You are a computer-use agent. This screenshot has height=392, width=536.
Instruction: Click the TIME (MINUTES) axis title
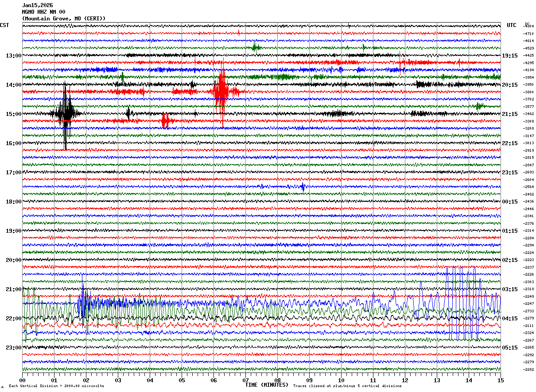coord(267,385)
